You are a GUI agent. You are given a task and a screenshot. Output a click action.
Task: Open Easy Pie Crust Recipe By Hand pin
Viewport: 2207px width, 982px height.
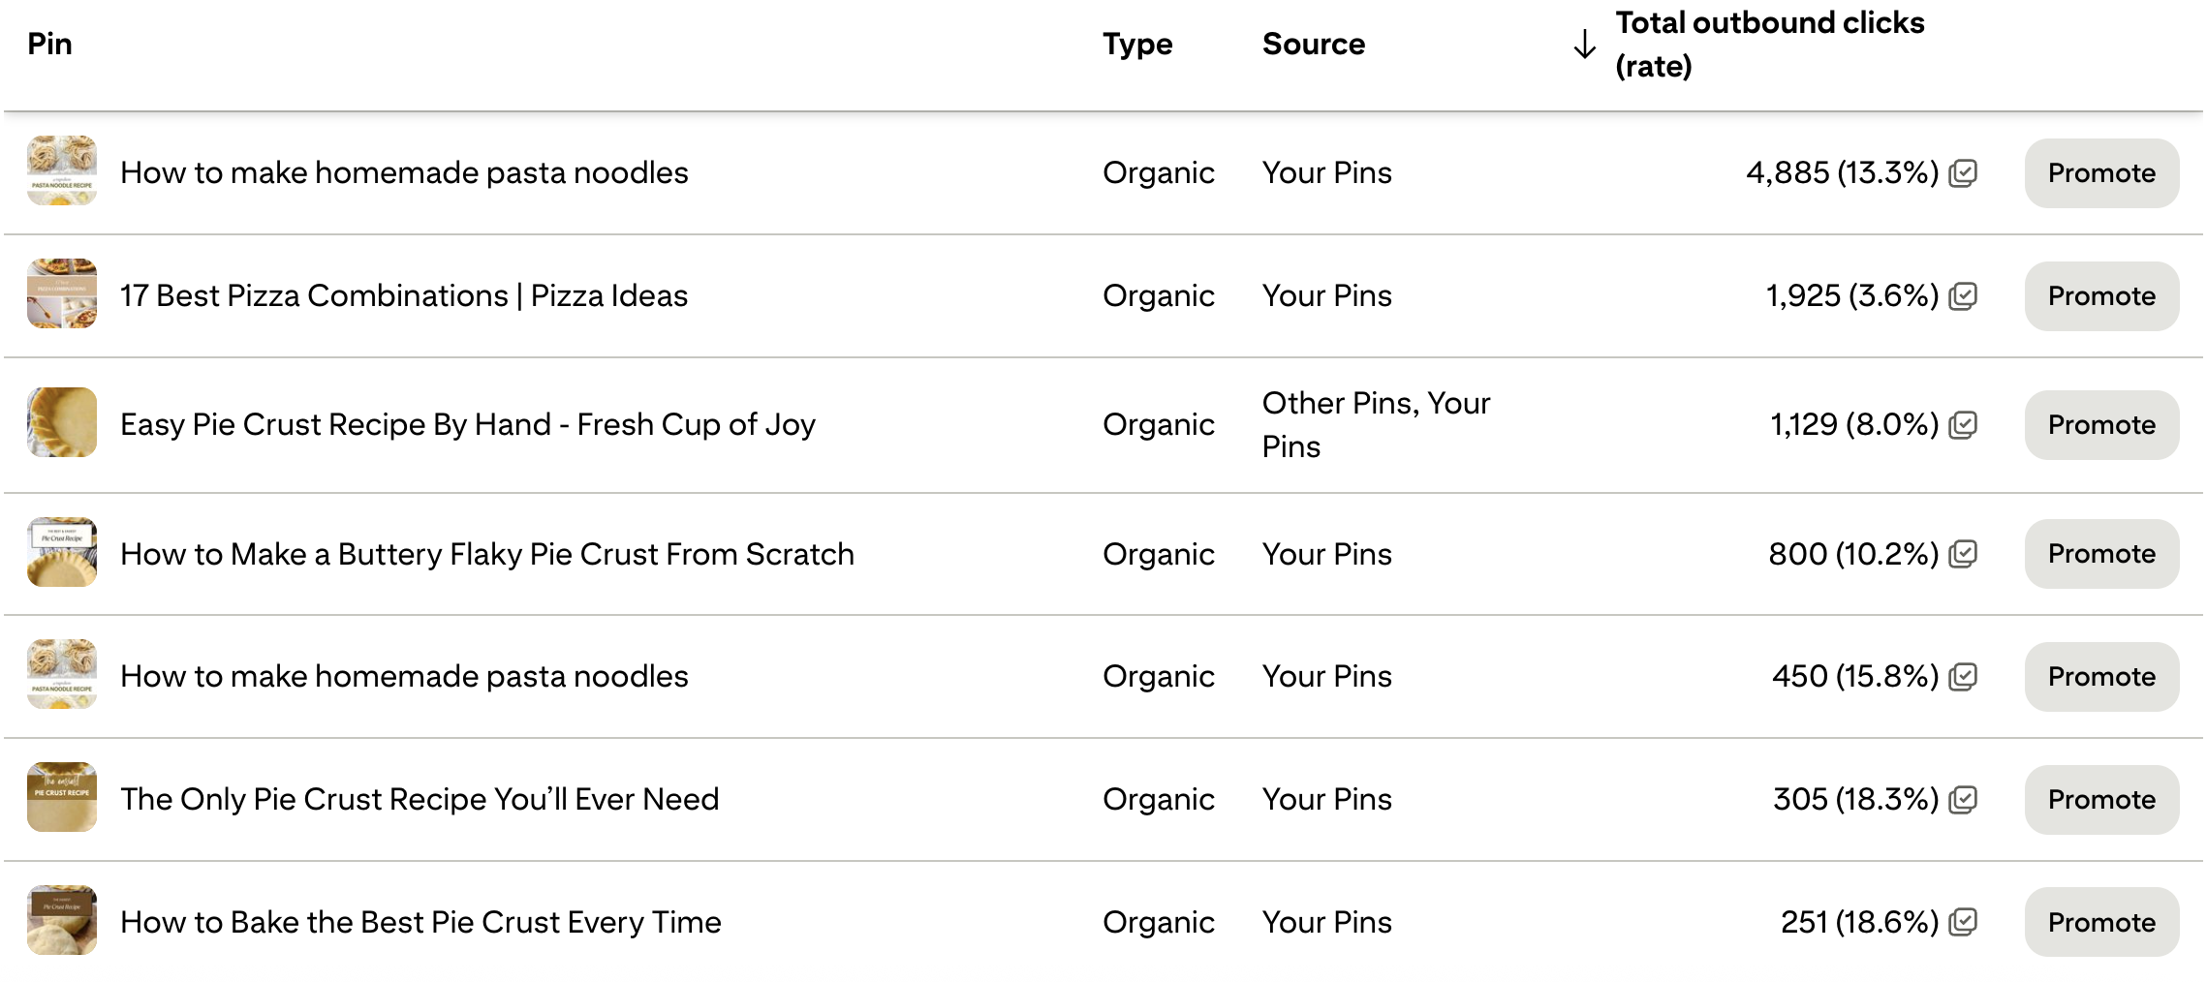(x=466, y=423)
